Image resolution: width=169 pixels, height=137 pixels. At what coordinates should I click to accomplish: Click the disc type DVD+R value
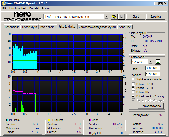(x=148, y=37)
